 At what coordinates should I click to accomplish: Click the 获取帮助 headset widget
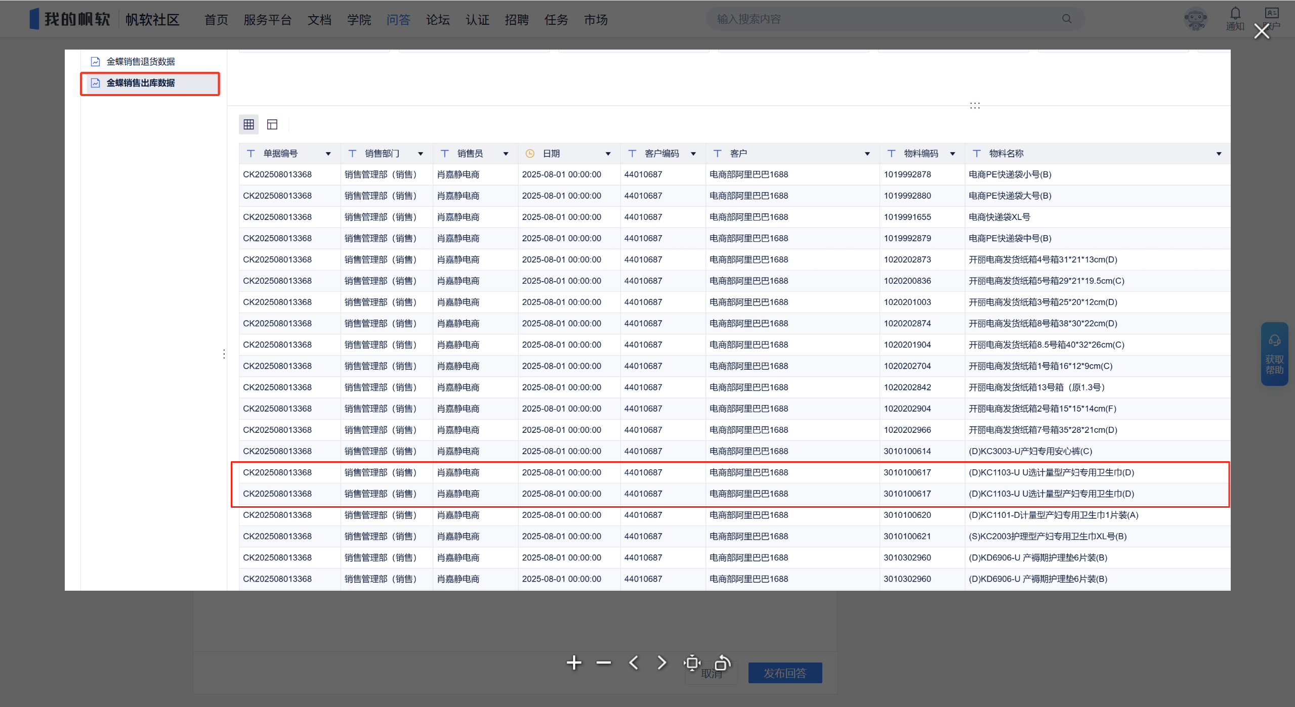pyautogui.click(x=1274, y=354)
